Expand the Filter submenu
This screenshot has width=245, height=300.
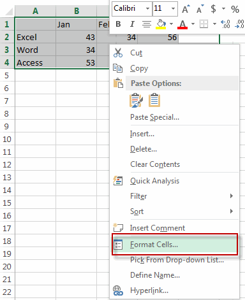(174, 196)
